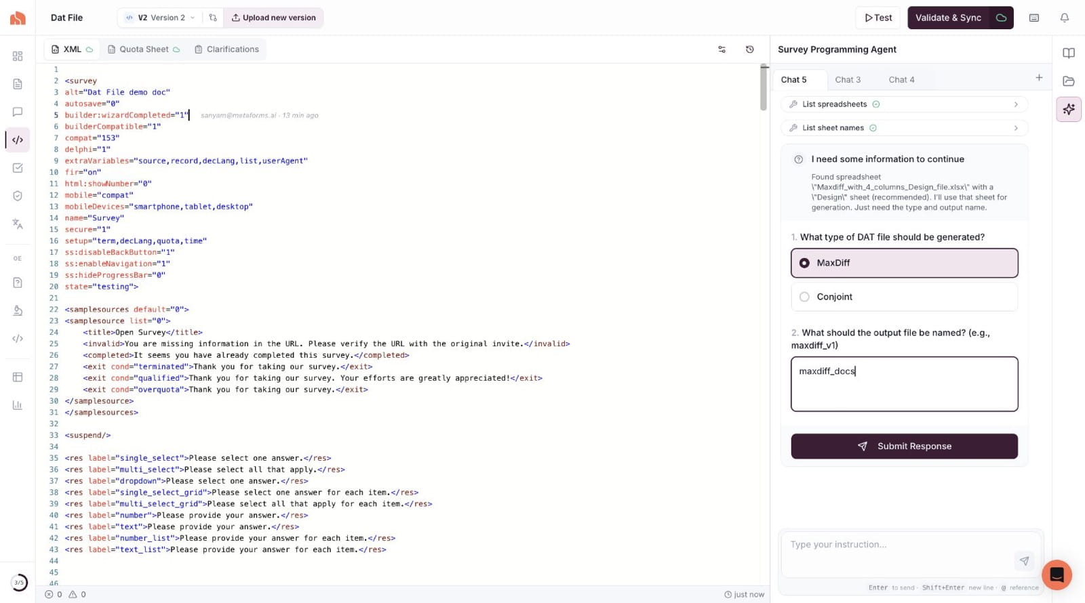The width and height of the screenshot is (1085, 603).
Task: Expand the List spreadsheets step
Action: click(x=904, y=104)
